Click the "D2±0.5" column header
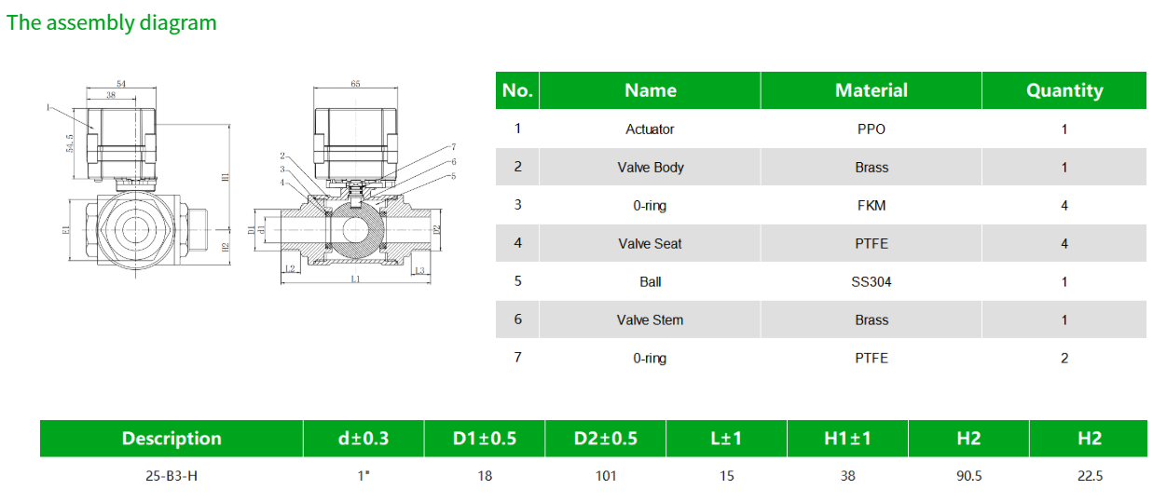Screen dimensions: 1153x503 point(605,439)
